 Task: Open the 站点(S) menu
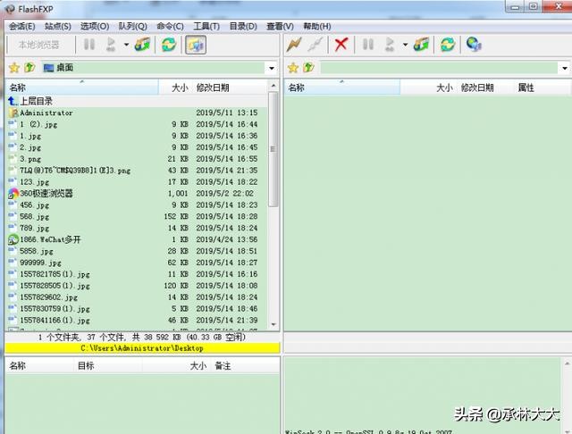[x=57, y=26]
